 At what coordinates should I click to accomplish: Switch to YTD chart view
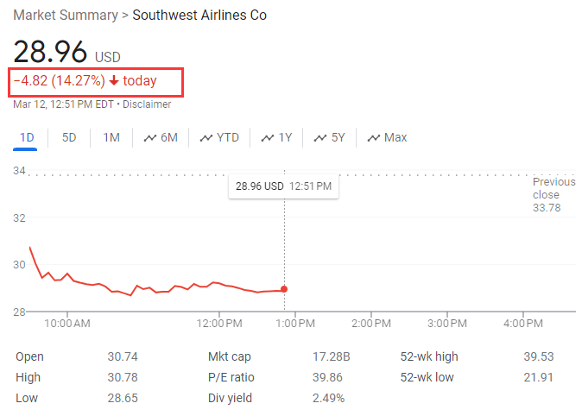coord(219,137)
